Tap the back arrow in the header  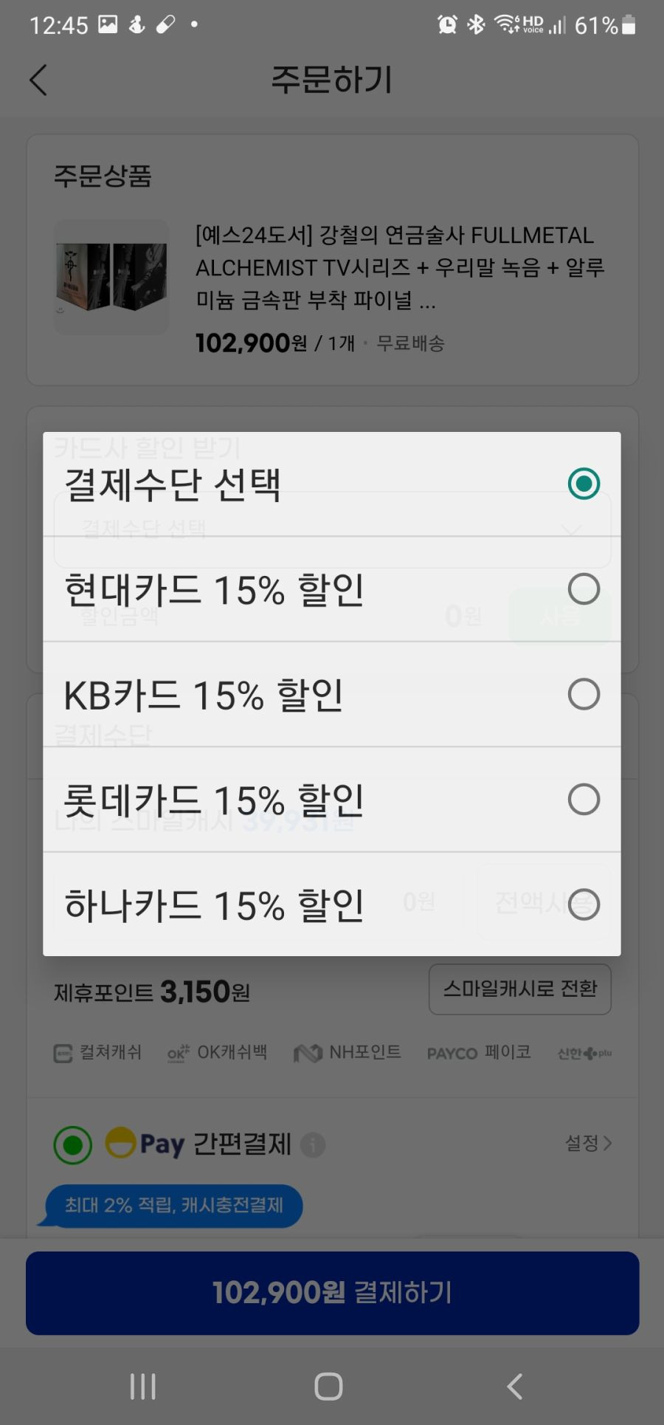38,80
